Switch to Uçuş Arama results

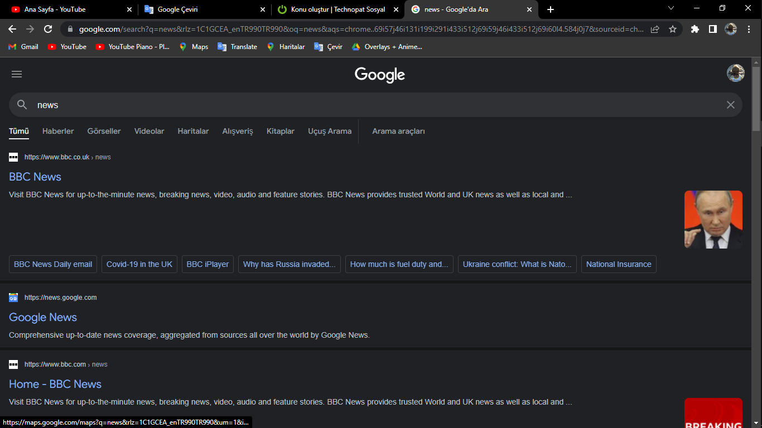point(330,132)
